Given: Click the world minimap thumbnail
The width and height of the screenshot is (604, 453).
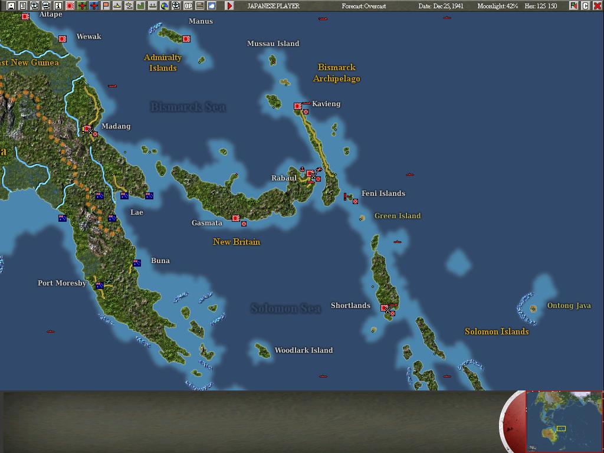Looking at the screenshot, I should point(564,421).
